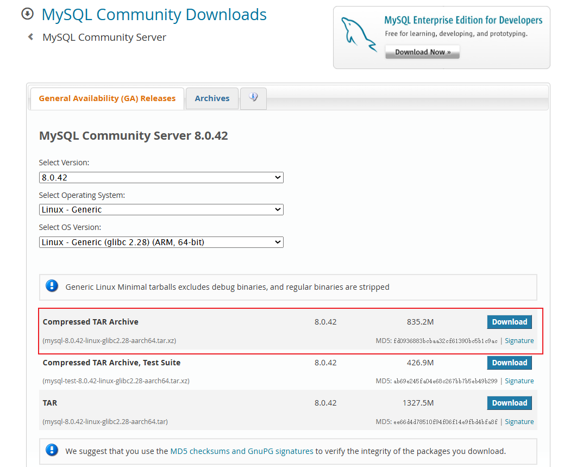Click the 1327.5M file size value

click(x=418, y=403)
